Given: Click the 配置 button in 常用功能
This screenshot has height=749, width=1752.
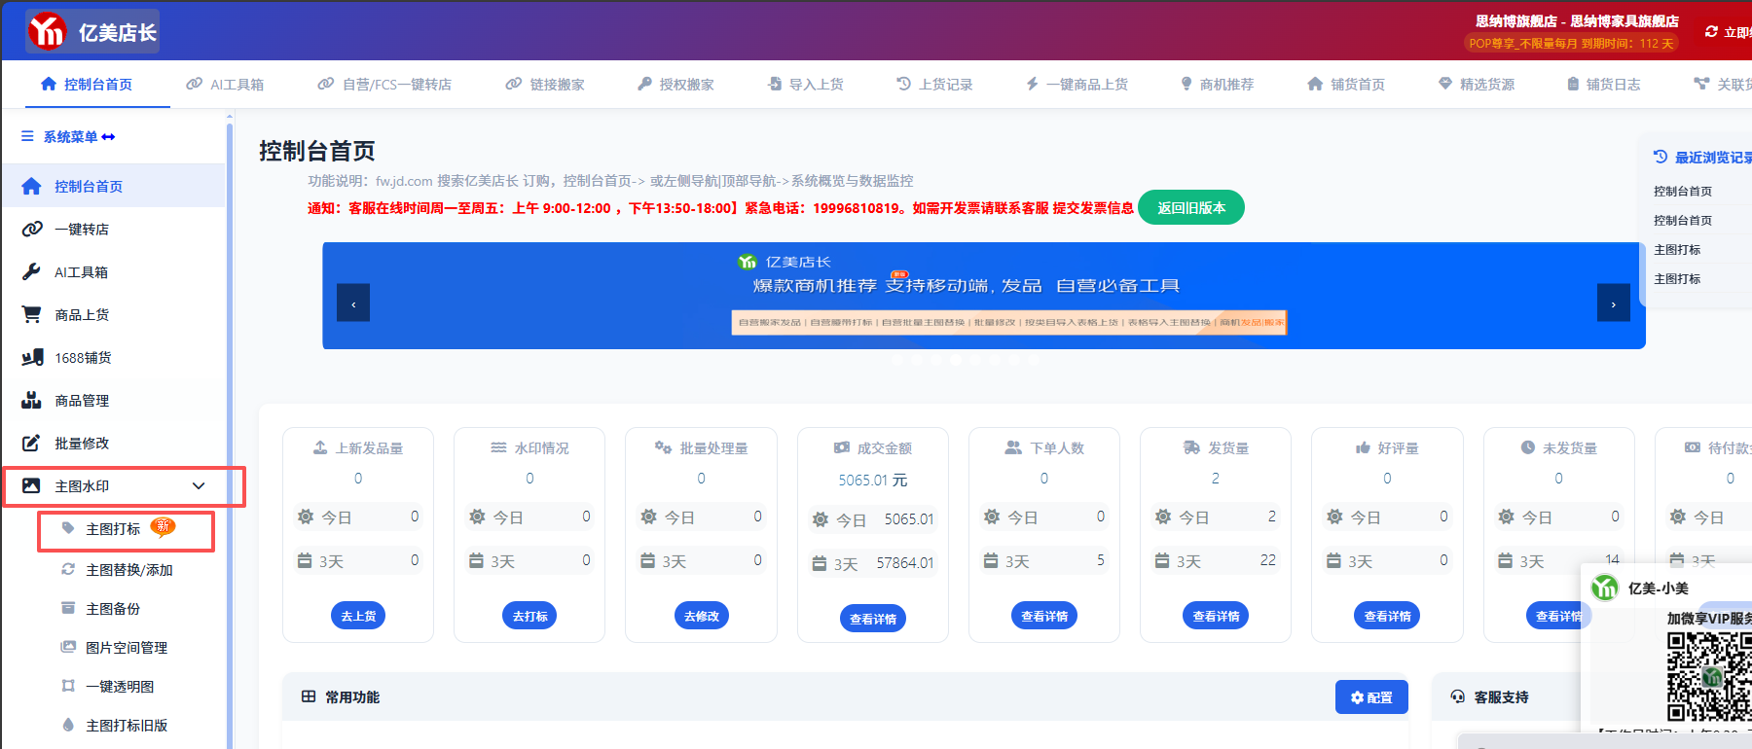Looking at the screenshot, I should tap(1370, 697).
